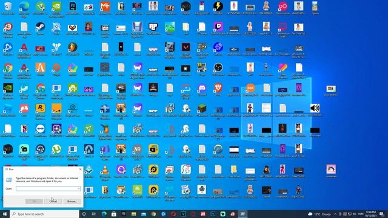This screenshot has height=218, width=388.
Task: Select the Rockstar Games Launcher shortcut
Action: point(40,108)
